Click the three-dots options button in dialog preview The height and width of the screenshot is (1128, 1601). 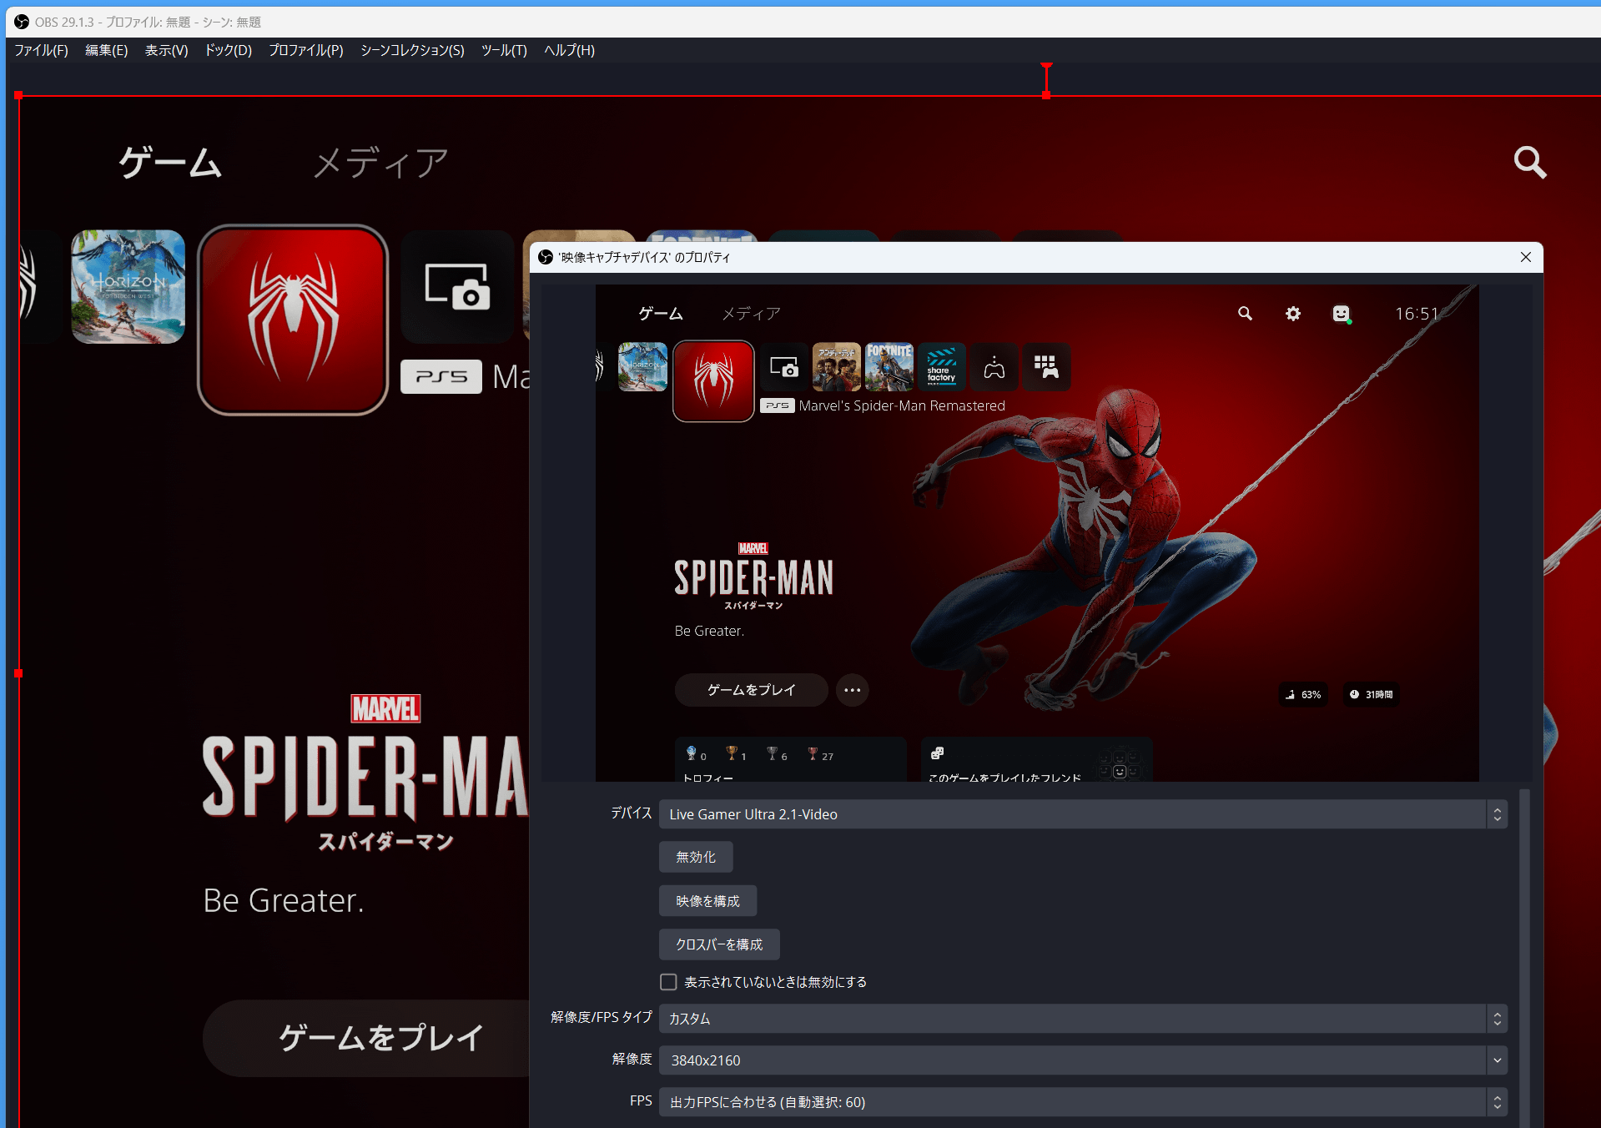tap(852, 690)
